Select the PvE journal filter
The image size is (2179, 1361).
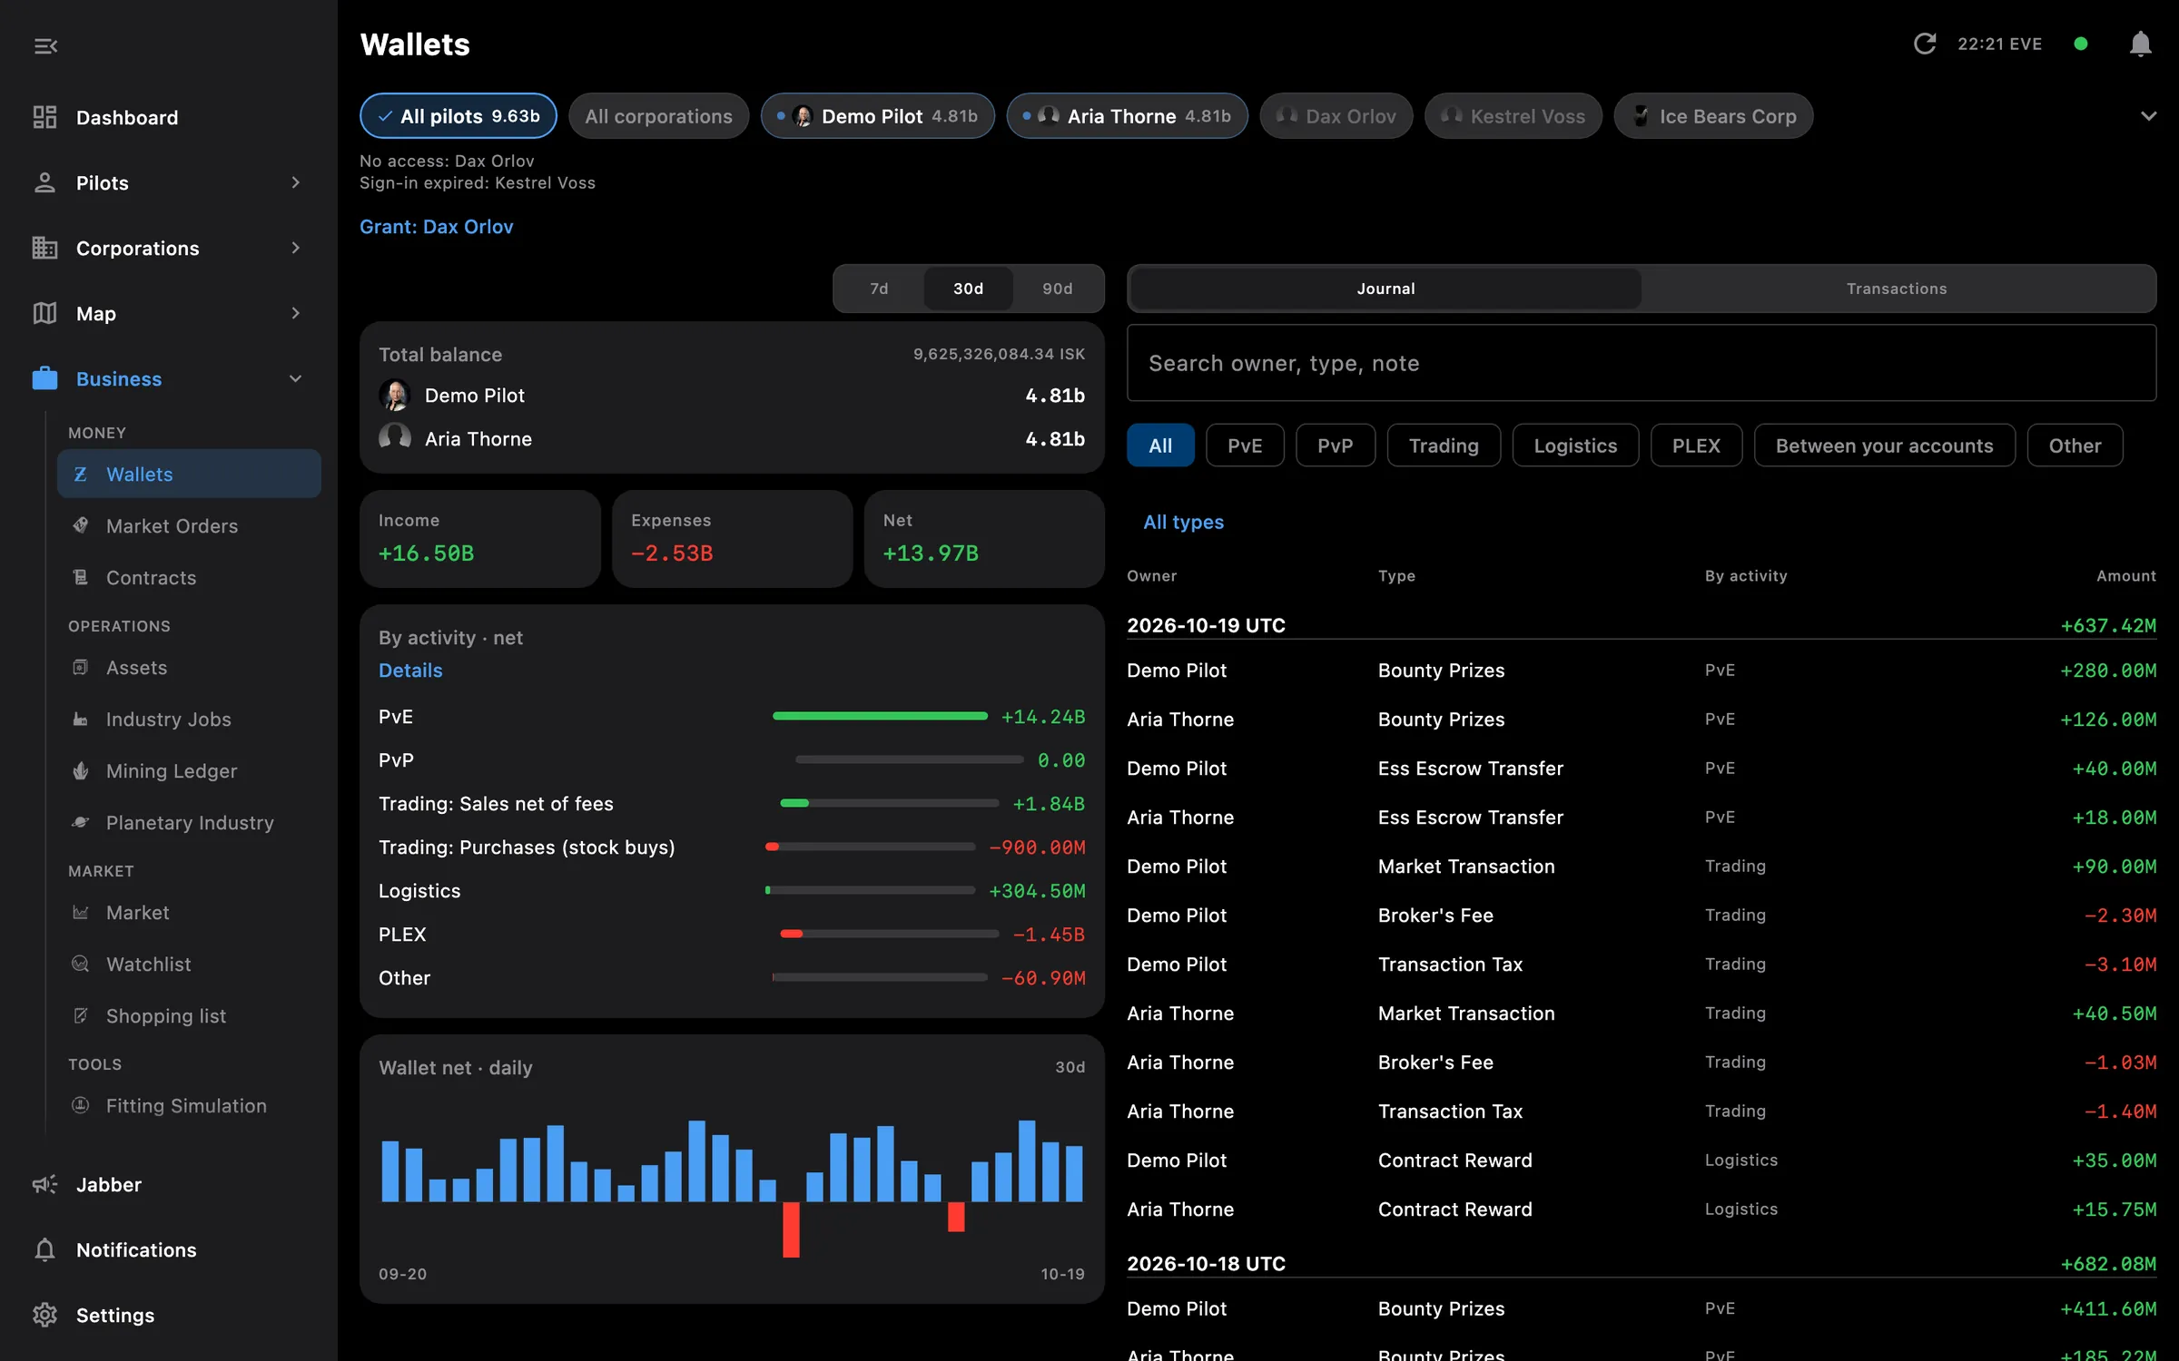point(1245,446)
